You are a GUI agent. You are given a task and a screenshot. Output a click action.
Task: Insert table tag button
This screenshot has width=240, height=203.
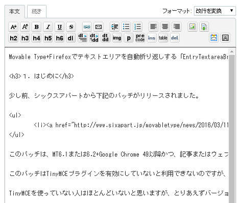(163, 38)
